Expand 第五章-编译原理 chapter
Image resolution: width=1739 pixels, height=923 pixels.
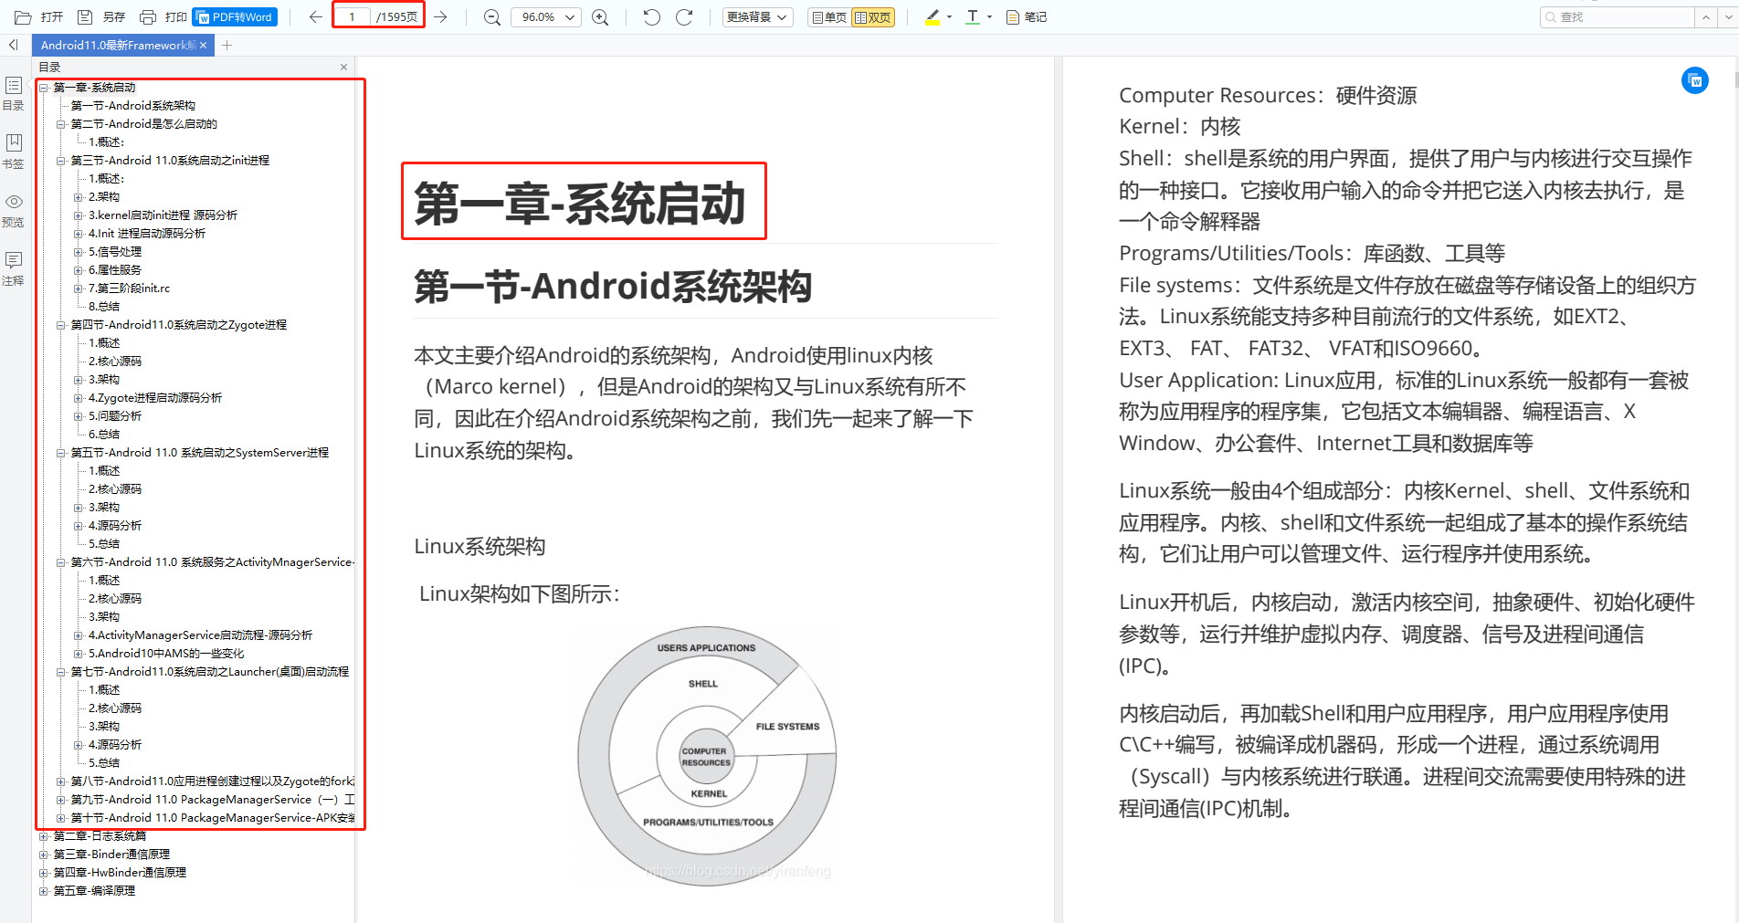point(43,891)
